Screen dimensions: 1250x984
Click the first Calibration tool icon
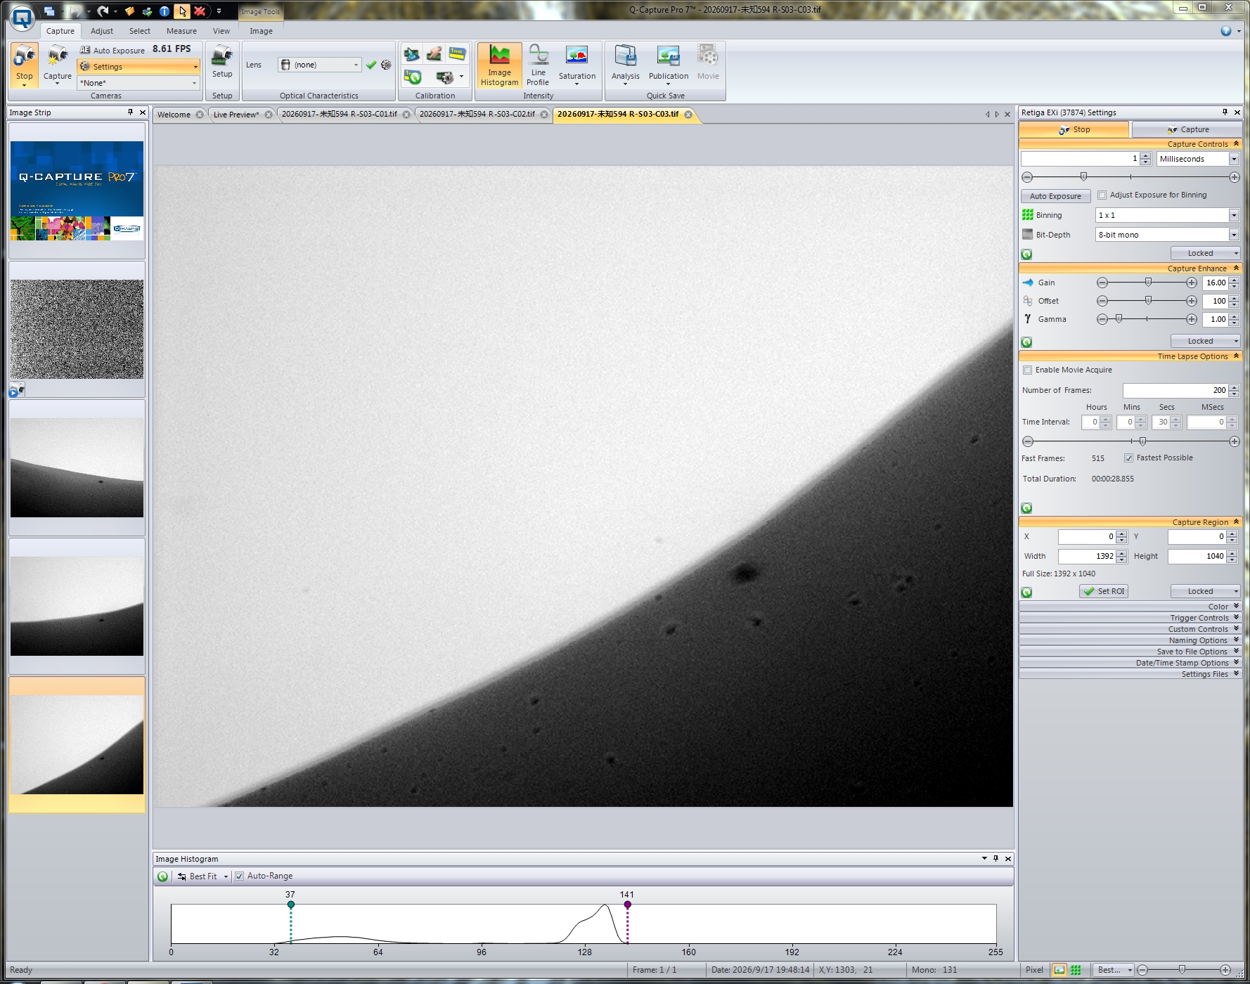(x=412, y=54)
